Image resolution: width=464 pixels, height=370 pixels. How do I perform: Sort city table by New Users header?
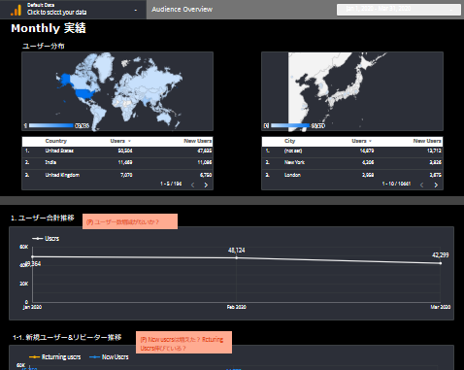[x=427, y=141]
